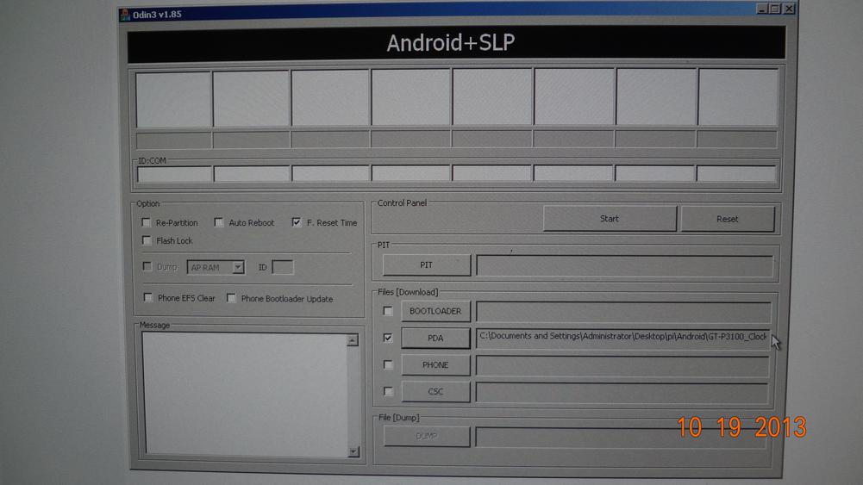Viewport: 863px width, 485px height.
Task: Minimize the Odin3 window
Action: [x=762, y=9]
